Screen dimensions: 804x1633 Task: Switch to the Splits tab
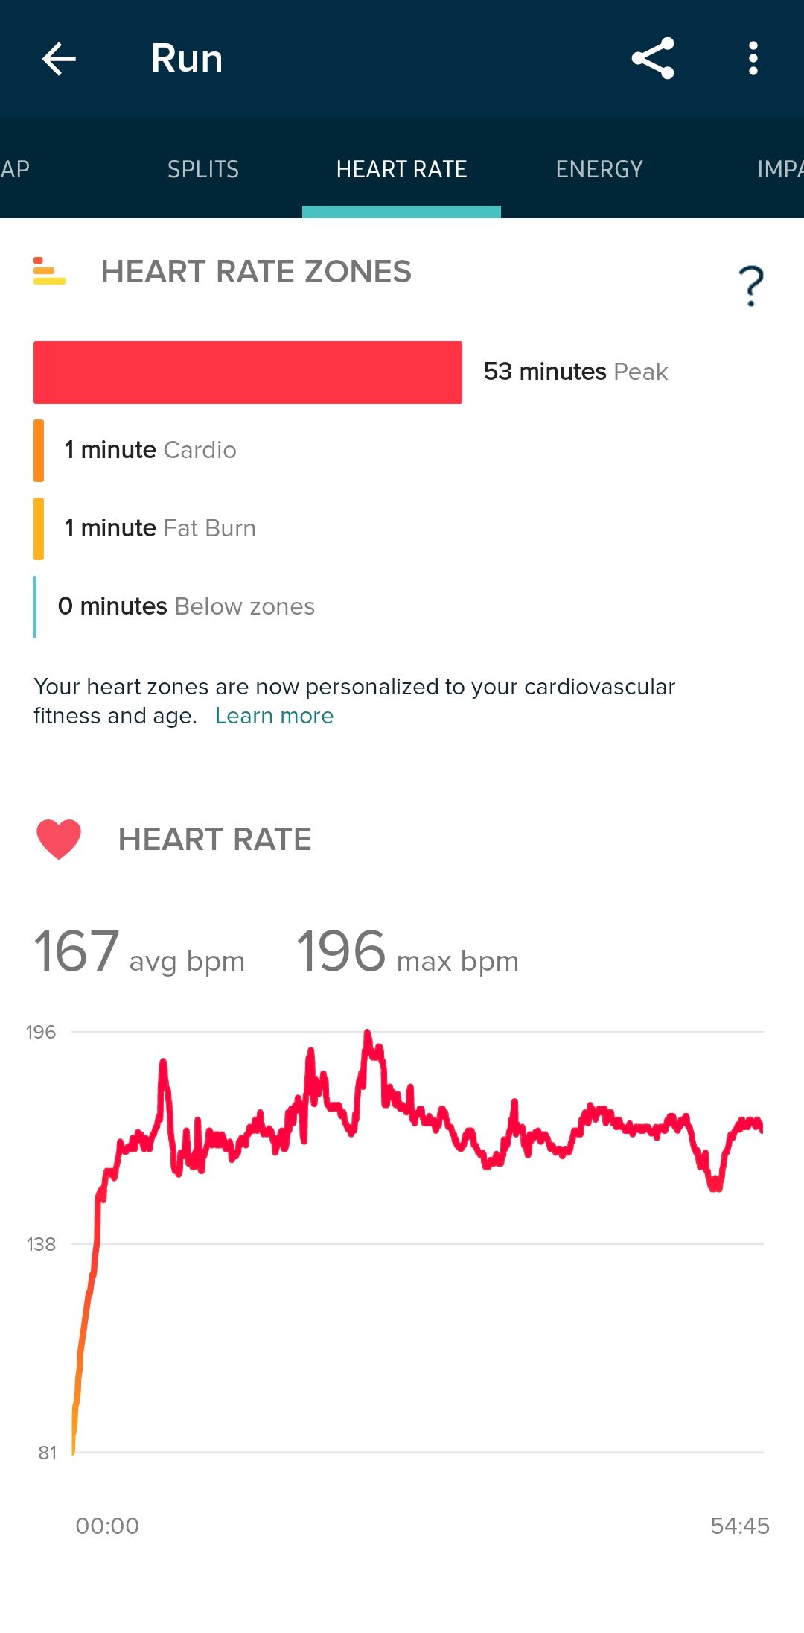point(202,169)
